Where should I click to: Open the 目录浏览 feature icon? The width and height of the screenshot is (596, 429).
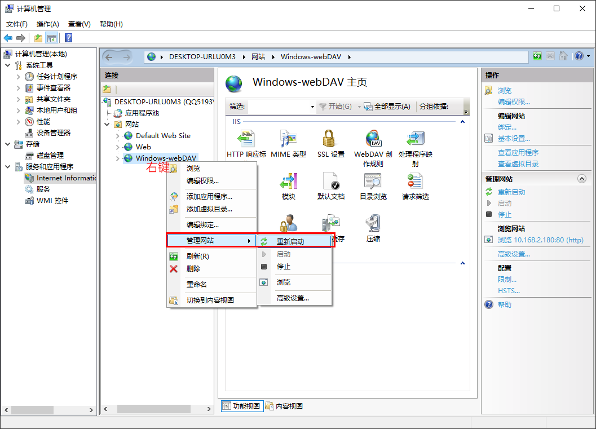[373, 182]
